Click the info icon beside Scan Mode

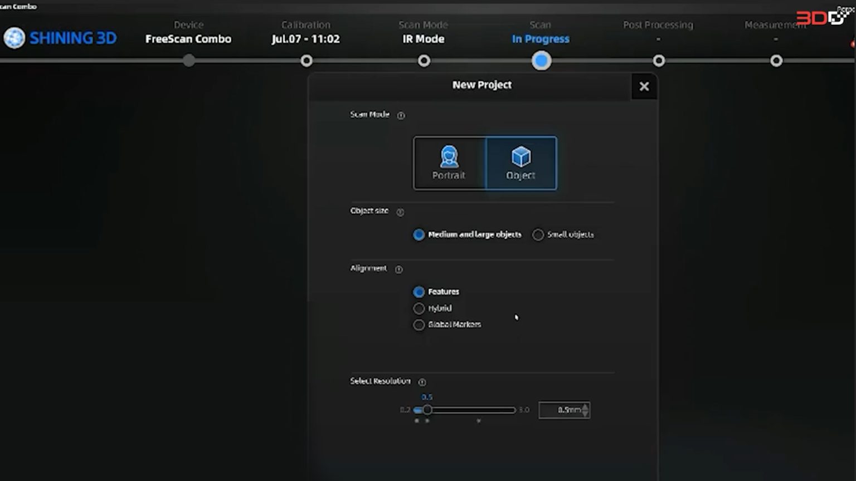(x=401, y=115)
